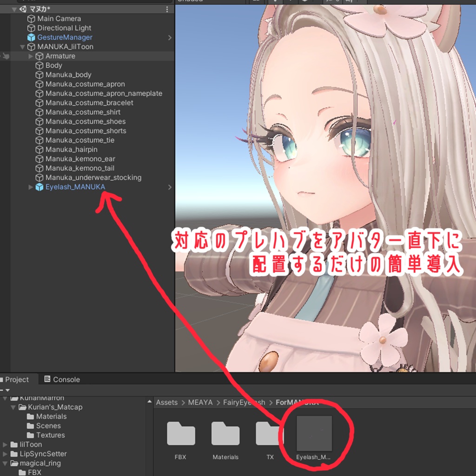Select Manuka_body in the hierarchy
This screenshot has height=476, width=476.
coord(68,75)
